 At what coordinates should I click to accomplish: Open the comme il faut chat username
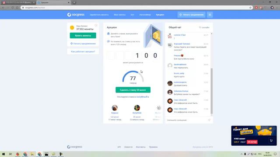click(180, 35)
